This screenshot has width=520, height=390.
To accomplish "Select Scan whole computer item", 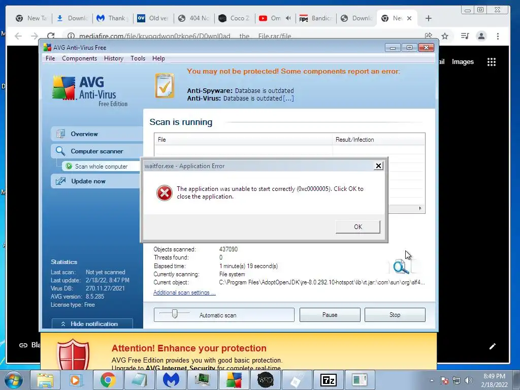I will pyautogui.click(x=101, y=167).
